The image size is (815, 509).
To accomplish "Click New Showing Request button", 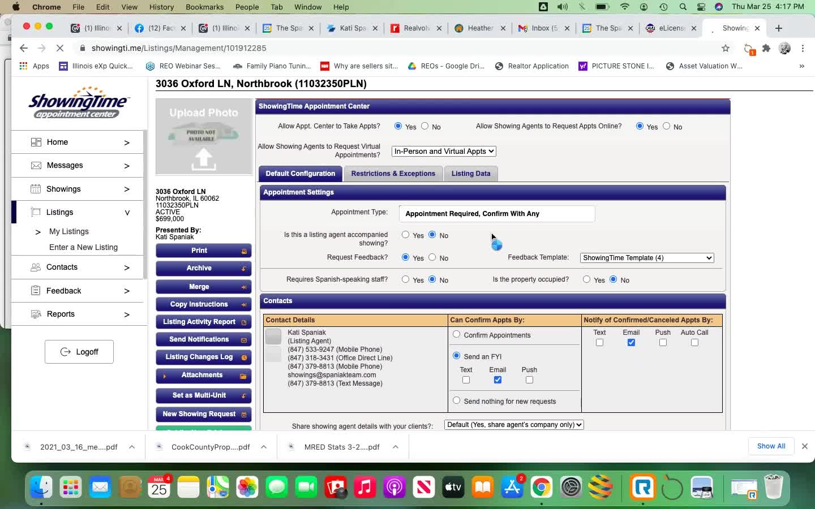I will pos(204,414).
